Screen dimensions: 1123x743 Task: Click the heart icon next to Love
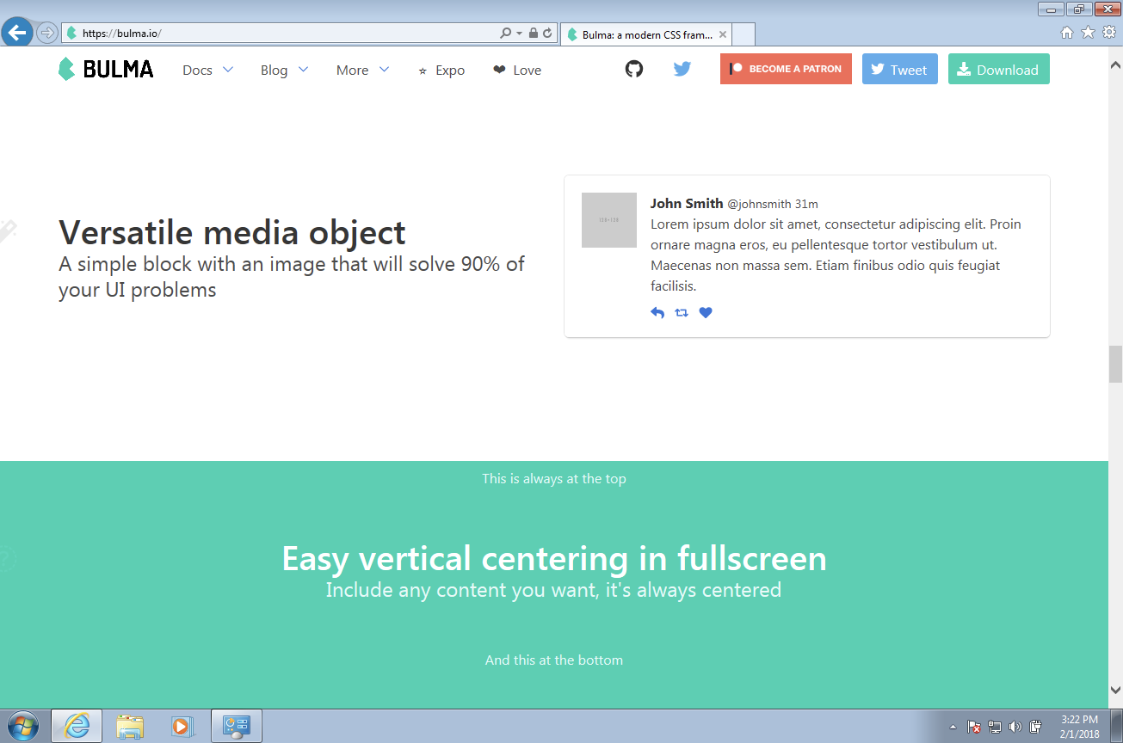point(497,70)
